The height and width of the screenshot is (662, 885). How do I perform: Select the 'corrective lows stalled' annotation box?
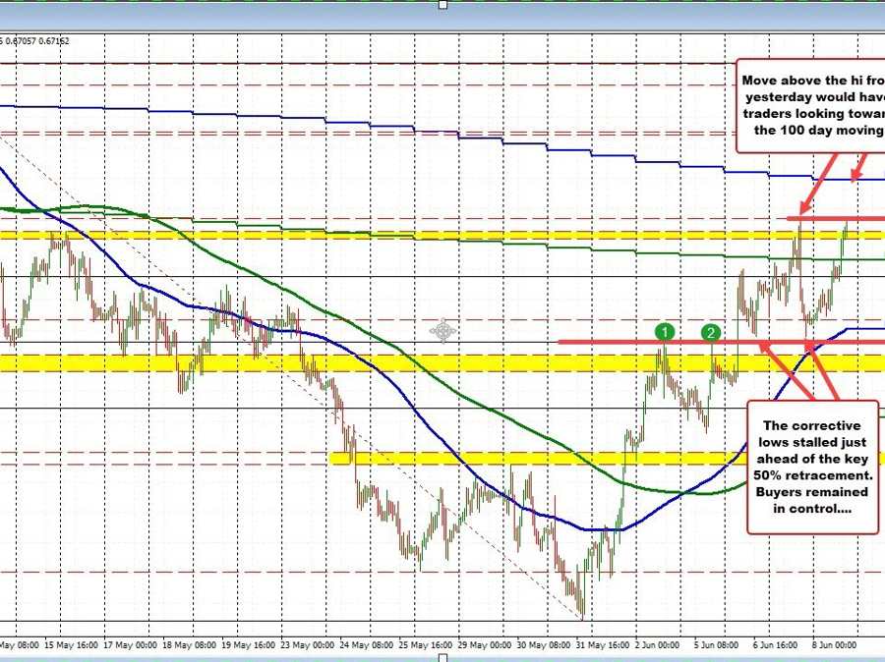812,467
